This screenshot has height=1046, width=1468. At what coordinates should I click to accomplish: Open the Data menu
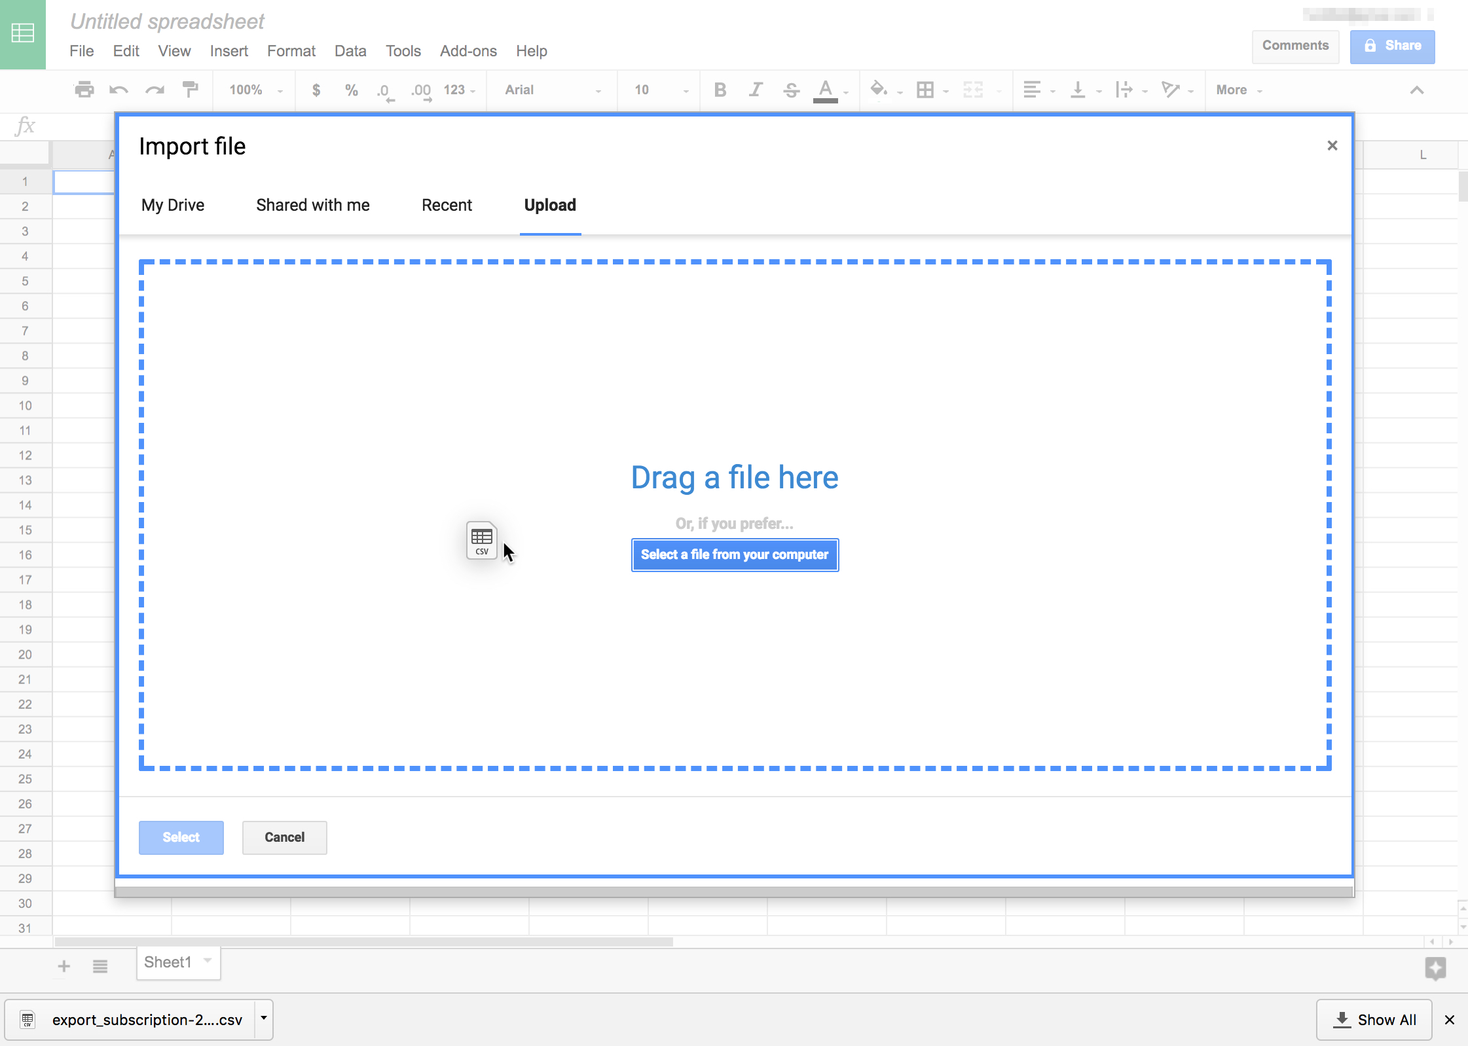click(350, 51)
